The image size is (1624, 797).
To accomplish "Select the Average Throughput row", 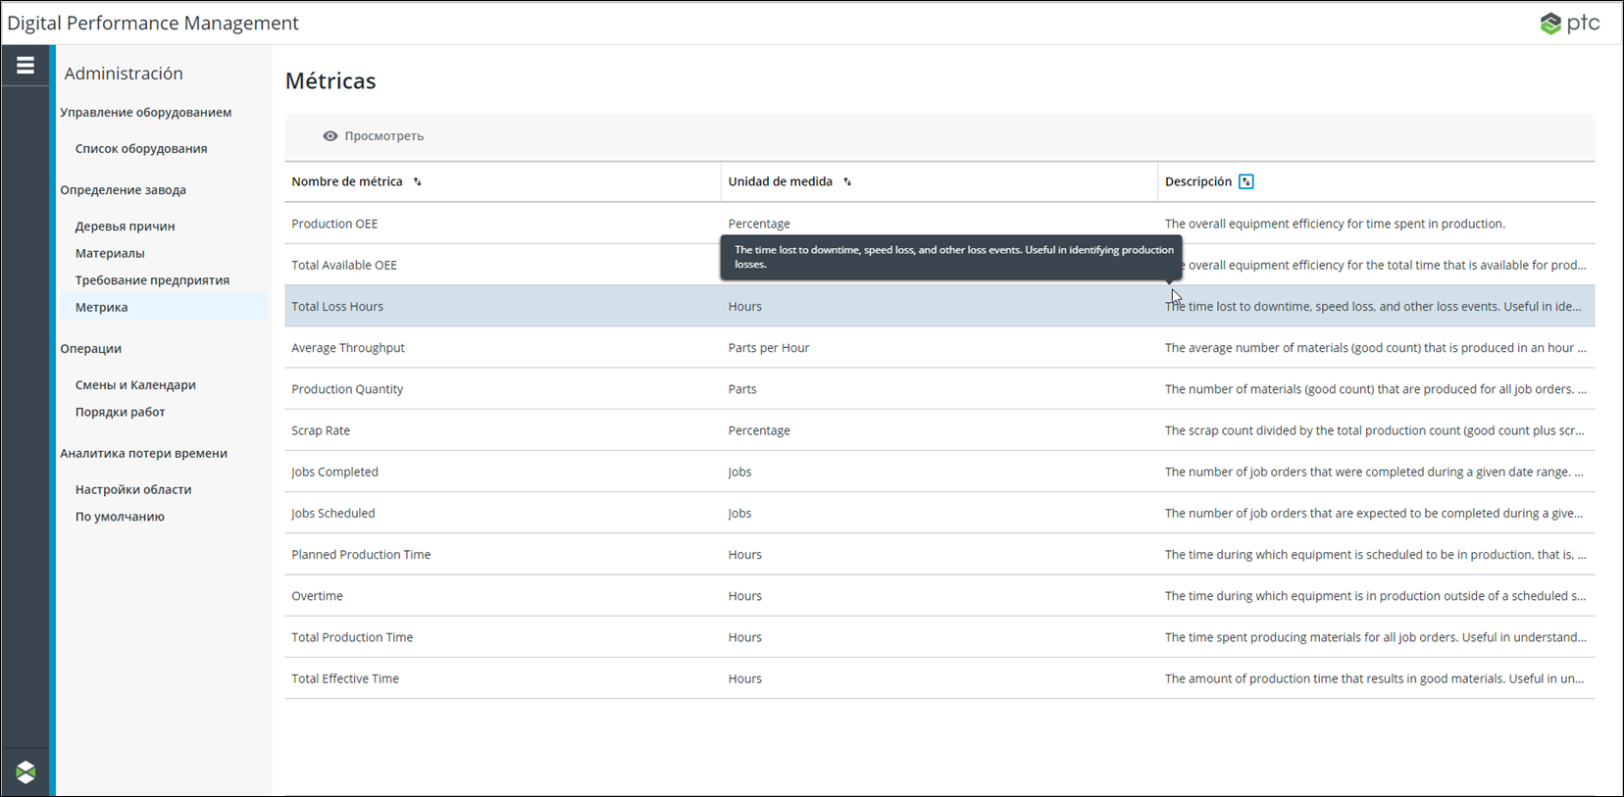I will click(x=939, y=348).
